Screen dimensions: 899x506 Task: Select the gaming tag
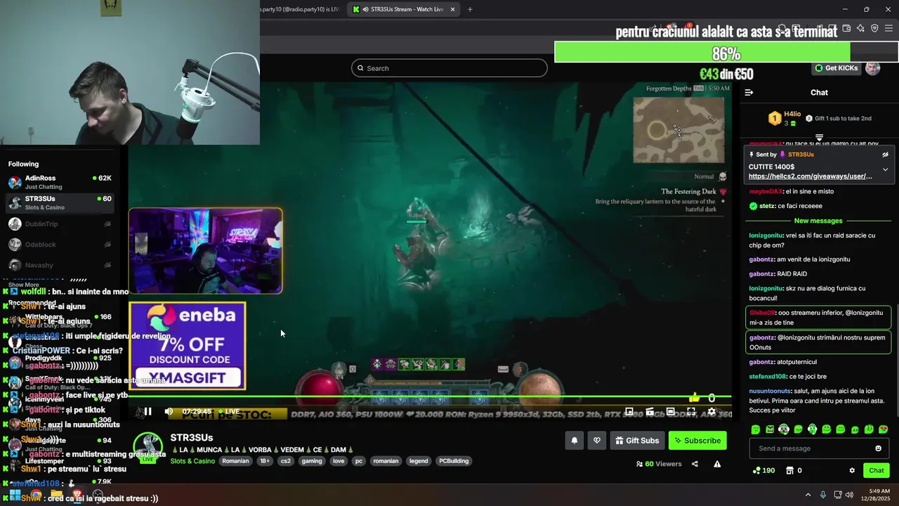point(312,461)
